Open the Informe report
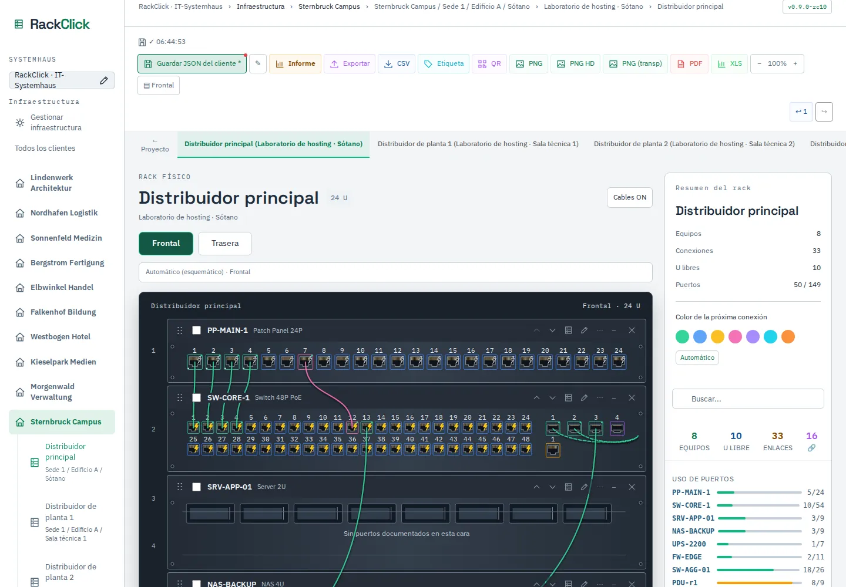Screen dimensions: 846x587 tap(296, 63)
